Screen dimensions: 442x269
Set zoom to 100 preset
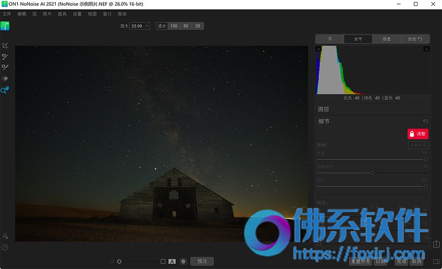click(x=174, y=26)
